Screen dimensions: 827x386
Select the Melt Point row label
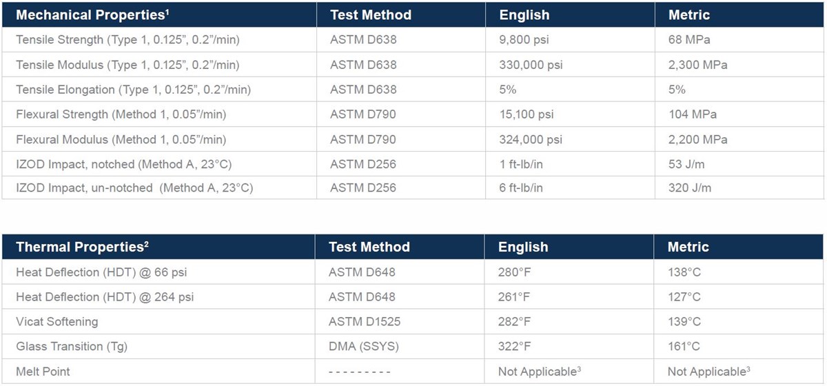click(43, 372)
